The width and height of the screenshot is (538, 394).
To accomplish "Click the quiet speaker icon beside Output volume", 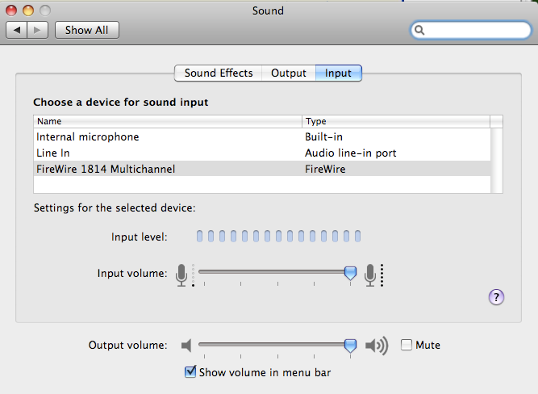I will point(186,345).
